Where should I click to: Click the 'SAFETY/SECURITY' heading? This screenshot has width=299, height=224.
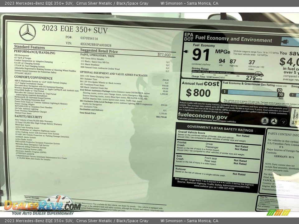[28, 116]
